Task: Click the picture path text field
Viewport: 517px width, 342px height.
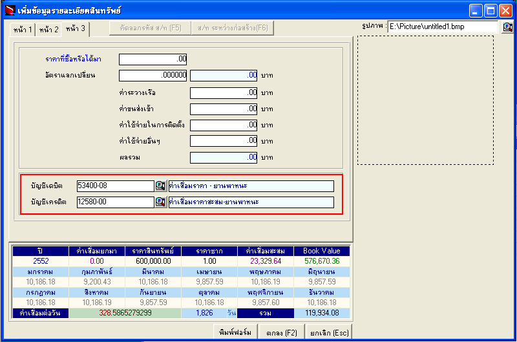Action: [x=442, y=27]
